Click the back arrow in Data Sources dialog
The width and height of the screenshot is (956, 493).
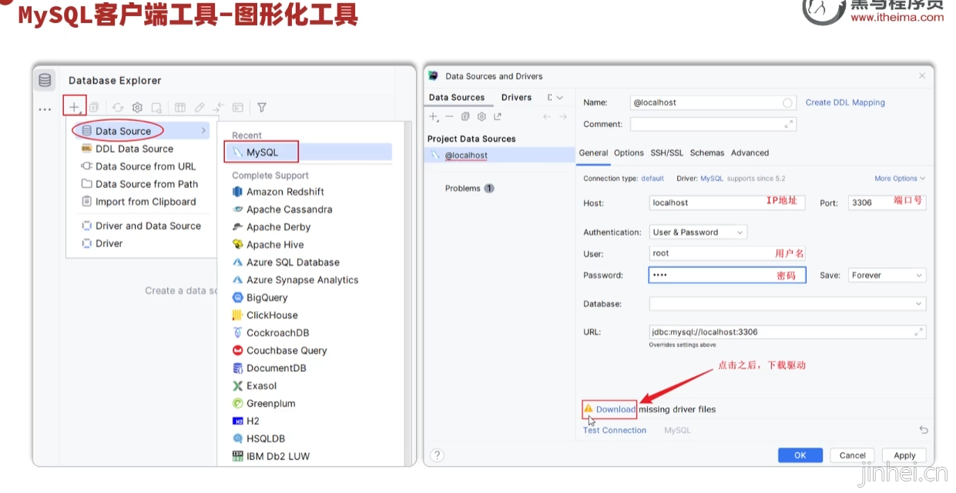click(547, 116)
